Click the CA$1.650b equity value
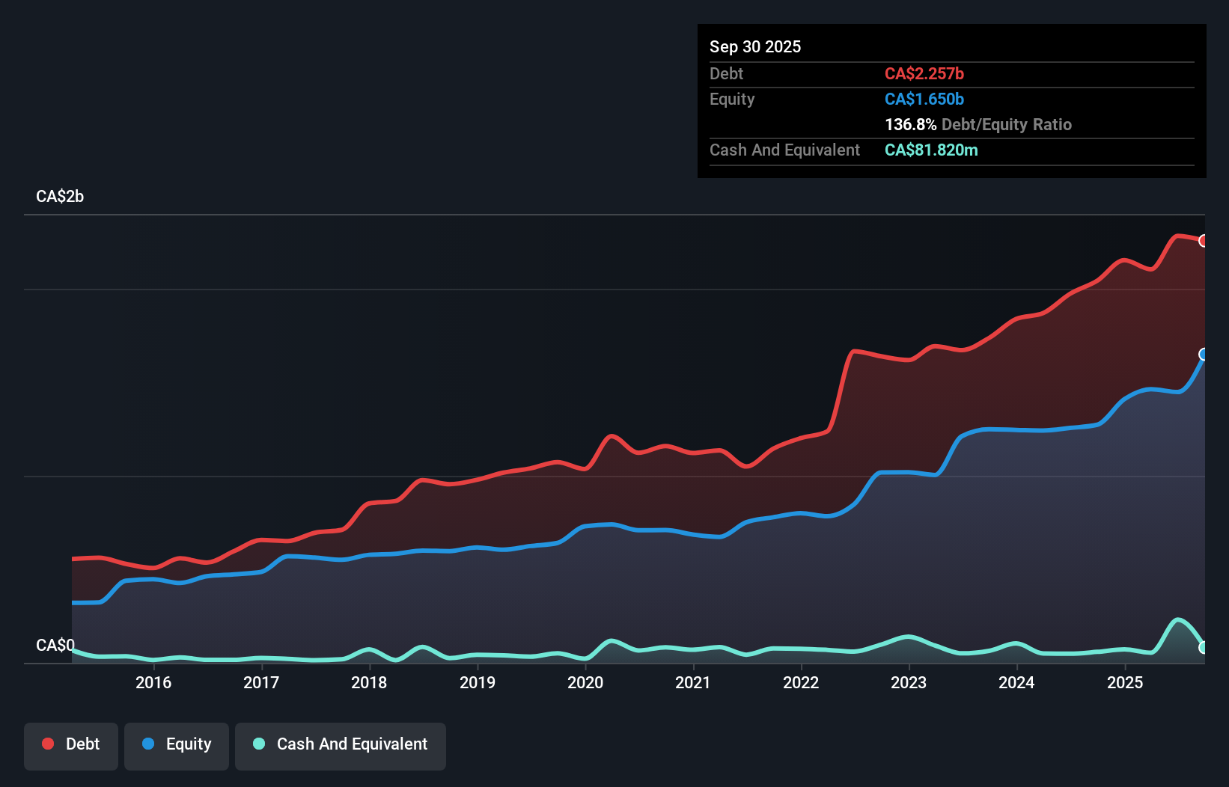The height and width of the screenshot is (787, 1229). [924, 99]
